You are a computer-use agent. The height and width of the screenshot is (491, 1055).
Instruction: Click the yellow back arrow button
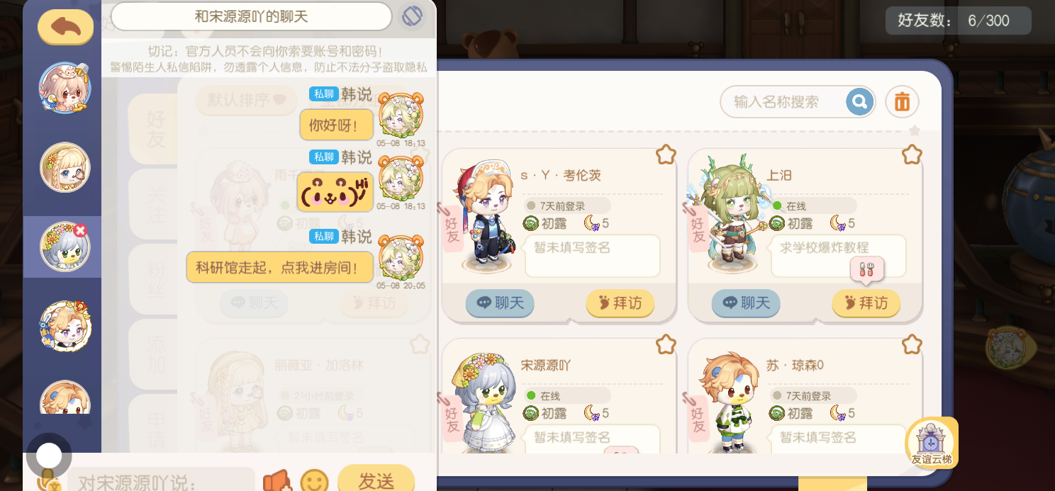click(x=65, y=27)
